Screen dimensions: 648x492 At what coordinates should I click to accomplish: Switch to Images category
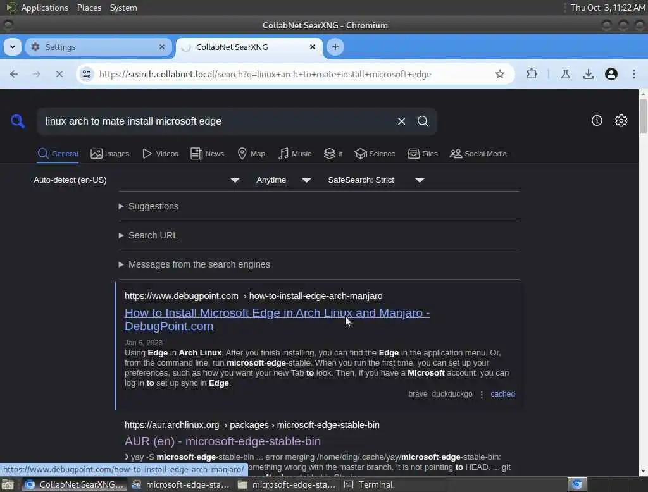pos(110,154)
